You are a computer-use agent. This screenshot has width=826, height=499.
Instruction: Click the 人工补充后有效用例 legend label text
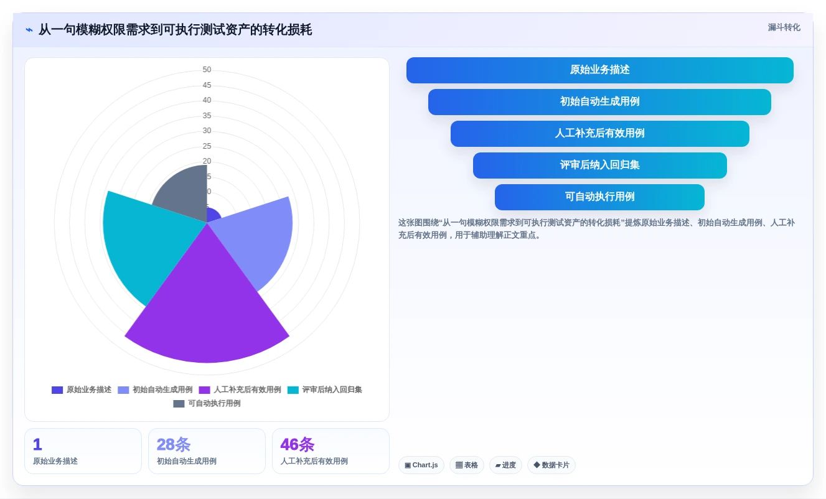pos(247,390)
